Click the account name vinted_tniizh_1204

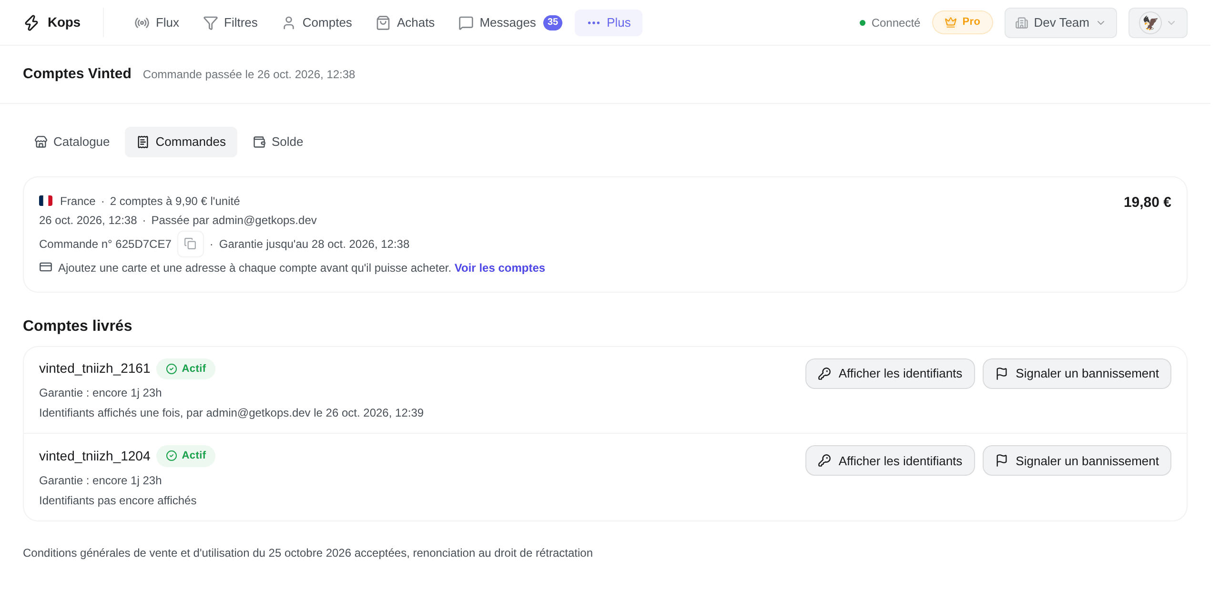point(94,456)
